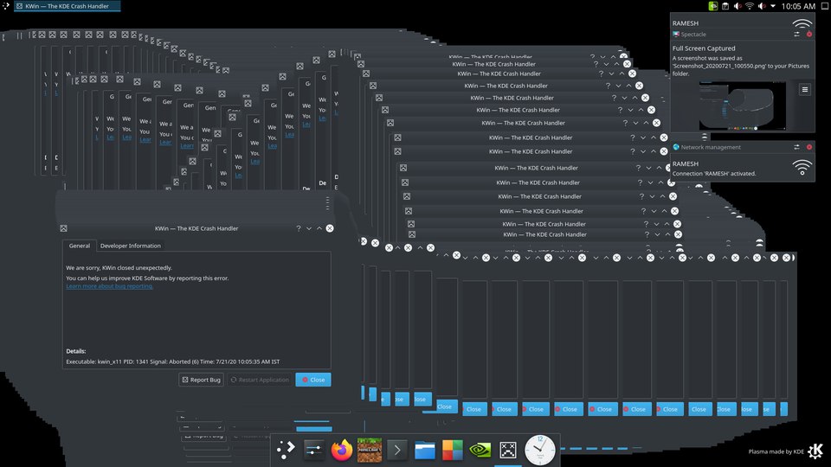The image size is (831, 467).
Task: Open the Konsole terminal from the dock
Action: tap(397, 450)
